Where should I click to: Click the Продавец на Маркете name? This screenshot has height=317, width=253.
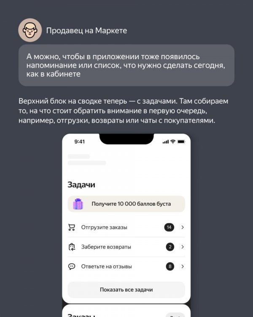coord(86,30)
